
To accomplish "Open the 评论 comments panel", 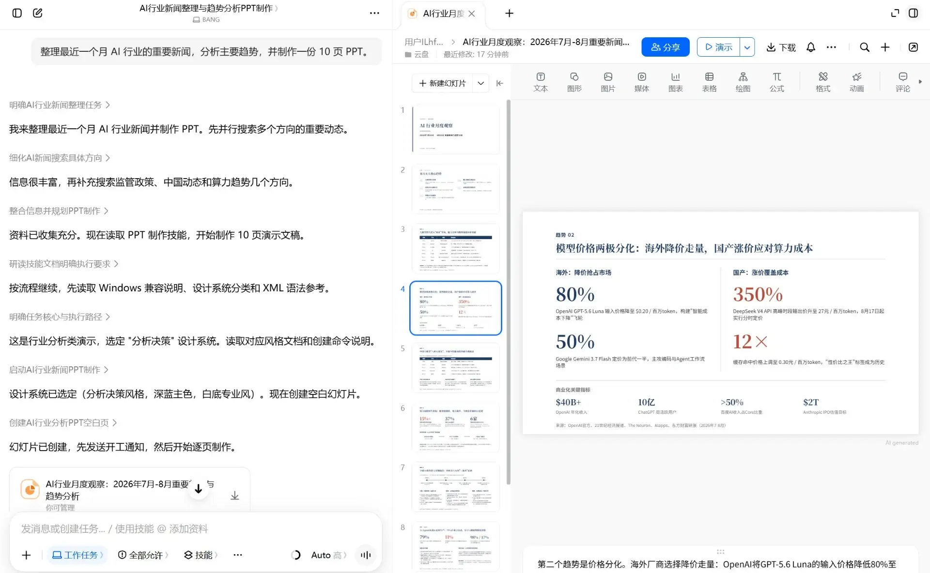I will 903,82.
